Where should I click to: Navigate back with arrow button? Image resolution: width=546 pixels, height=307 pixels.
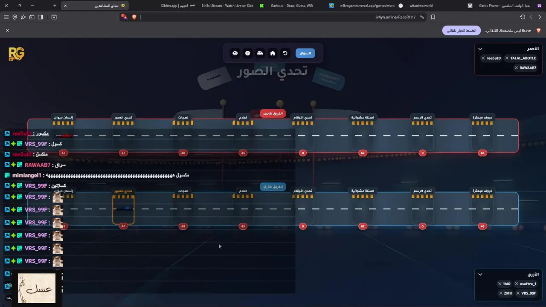(540, 17)
